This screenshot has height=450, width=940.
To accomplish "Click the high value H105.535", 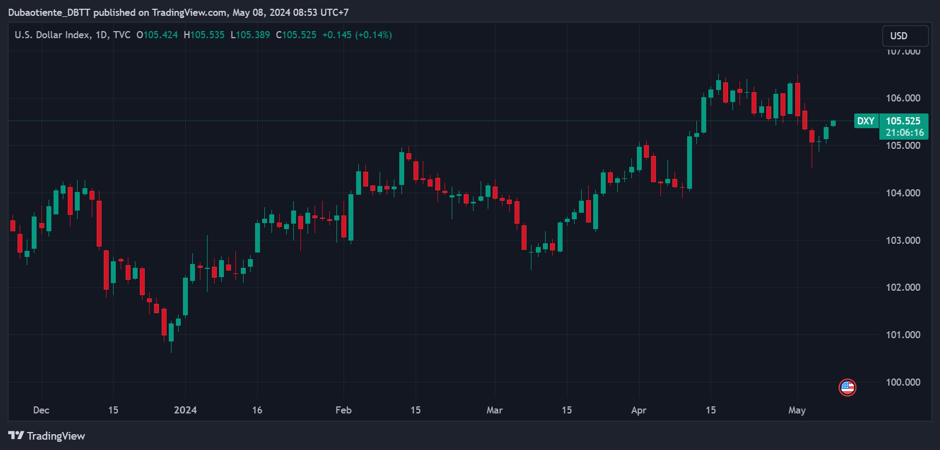I will (x=204, y=35).
